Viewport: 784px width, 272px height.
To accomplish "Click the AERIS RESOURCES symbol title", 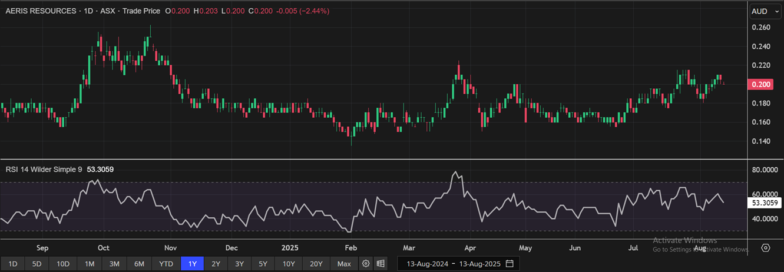I will [x=41, y=11].
